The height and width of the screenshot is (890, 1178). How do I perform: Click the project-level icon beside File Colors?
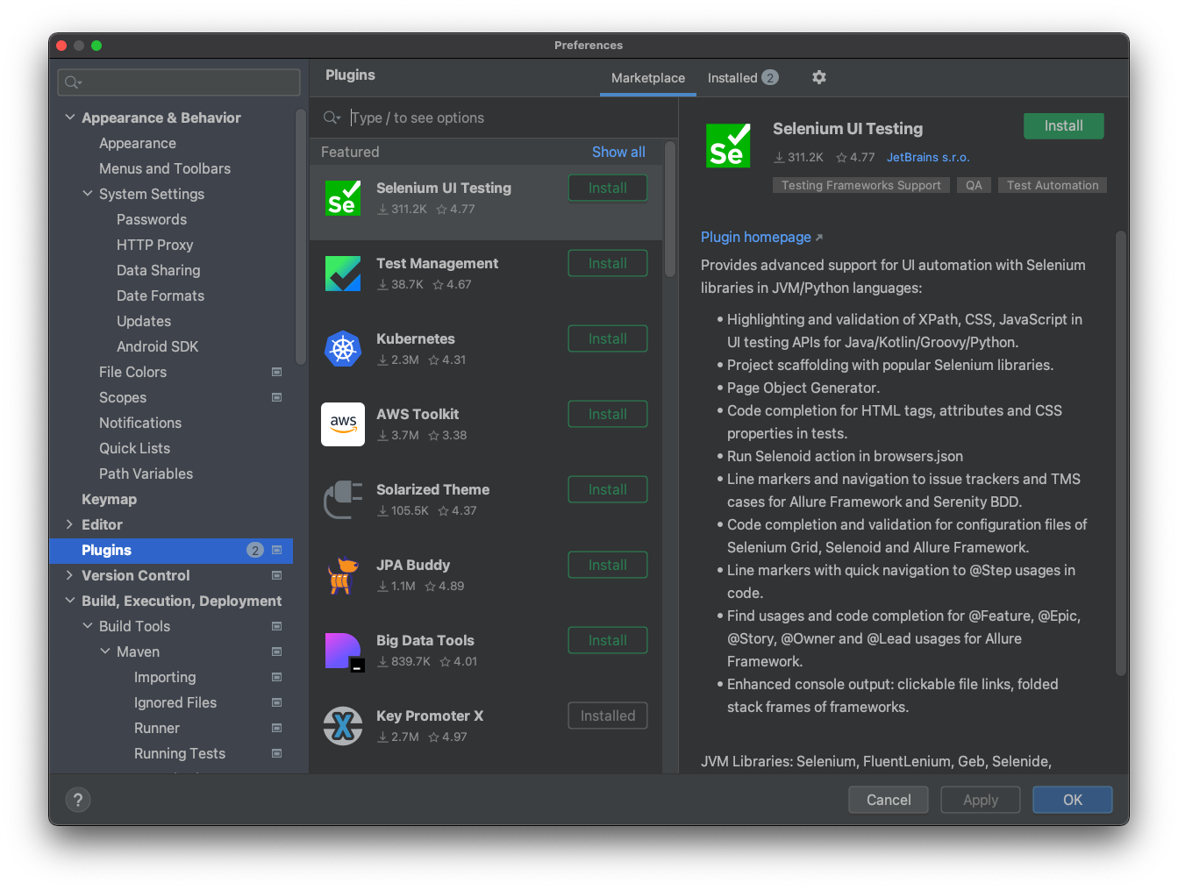[277, 372]
